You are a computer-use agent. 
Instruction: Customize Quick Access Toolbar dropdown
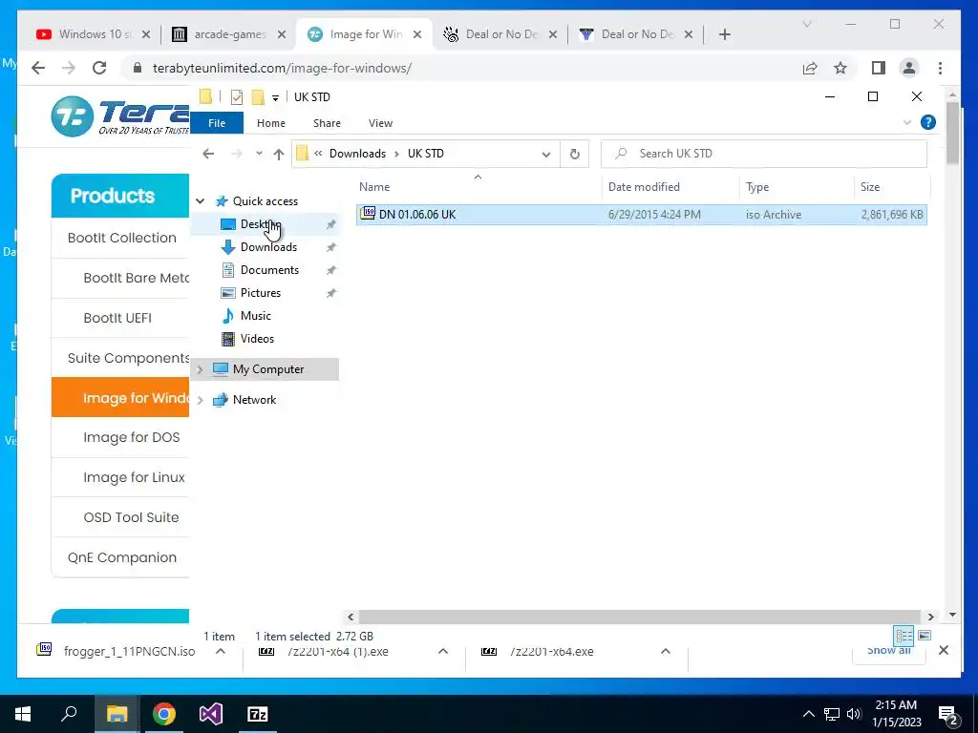[275, 98]
